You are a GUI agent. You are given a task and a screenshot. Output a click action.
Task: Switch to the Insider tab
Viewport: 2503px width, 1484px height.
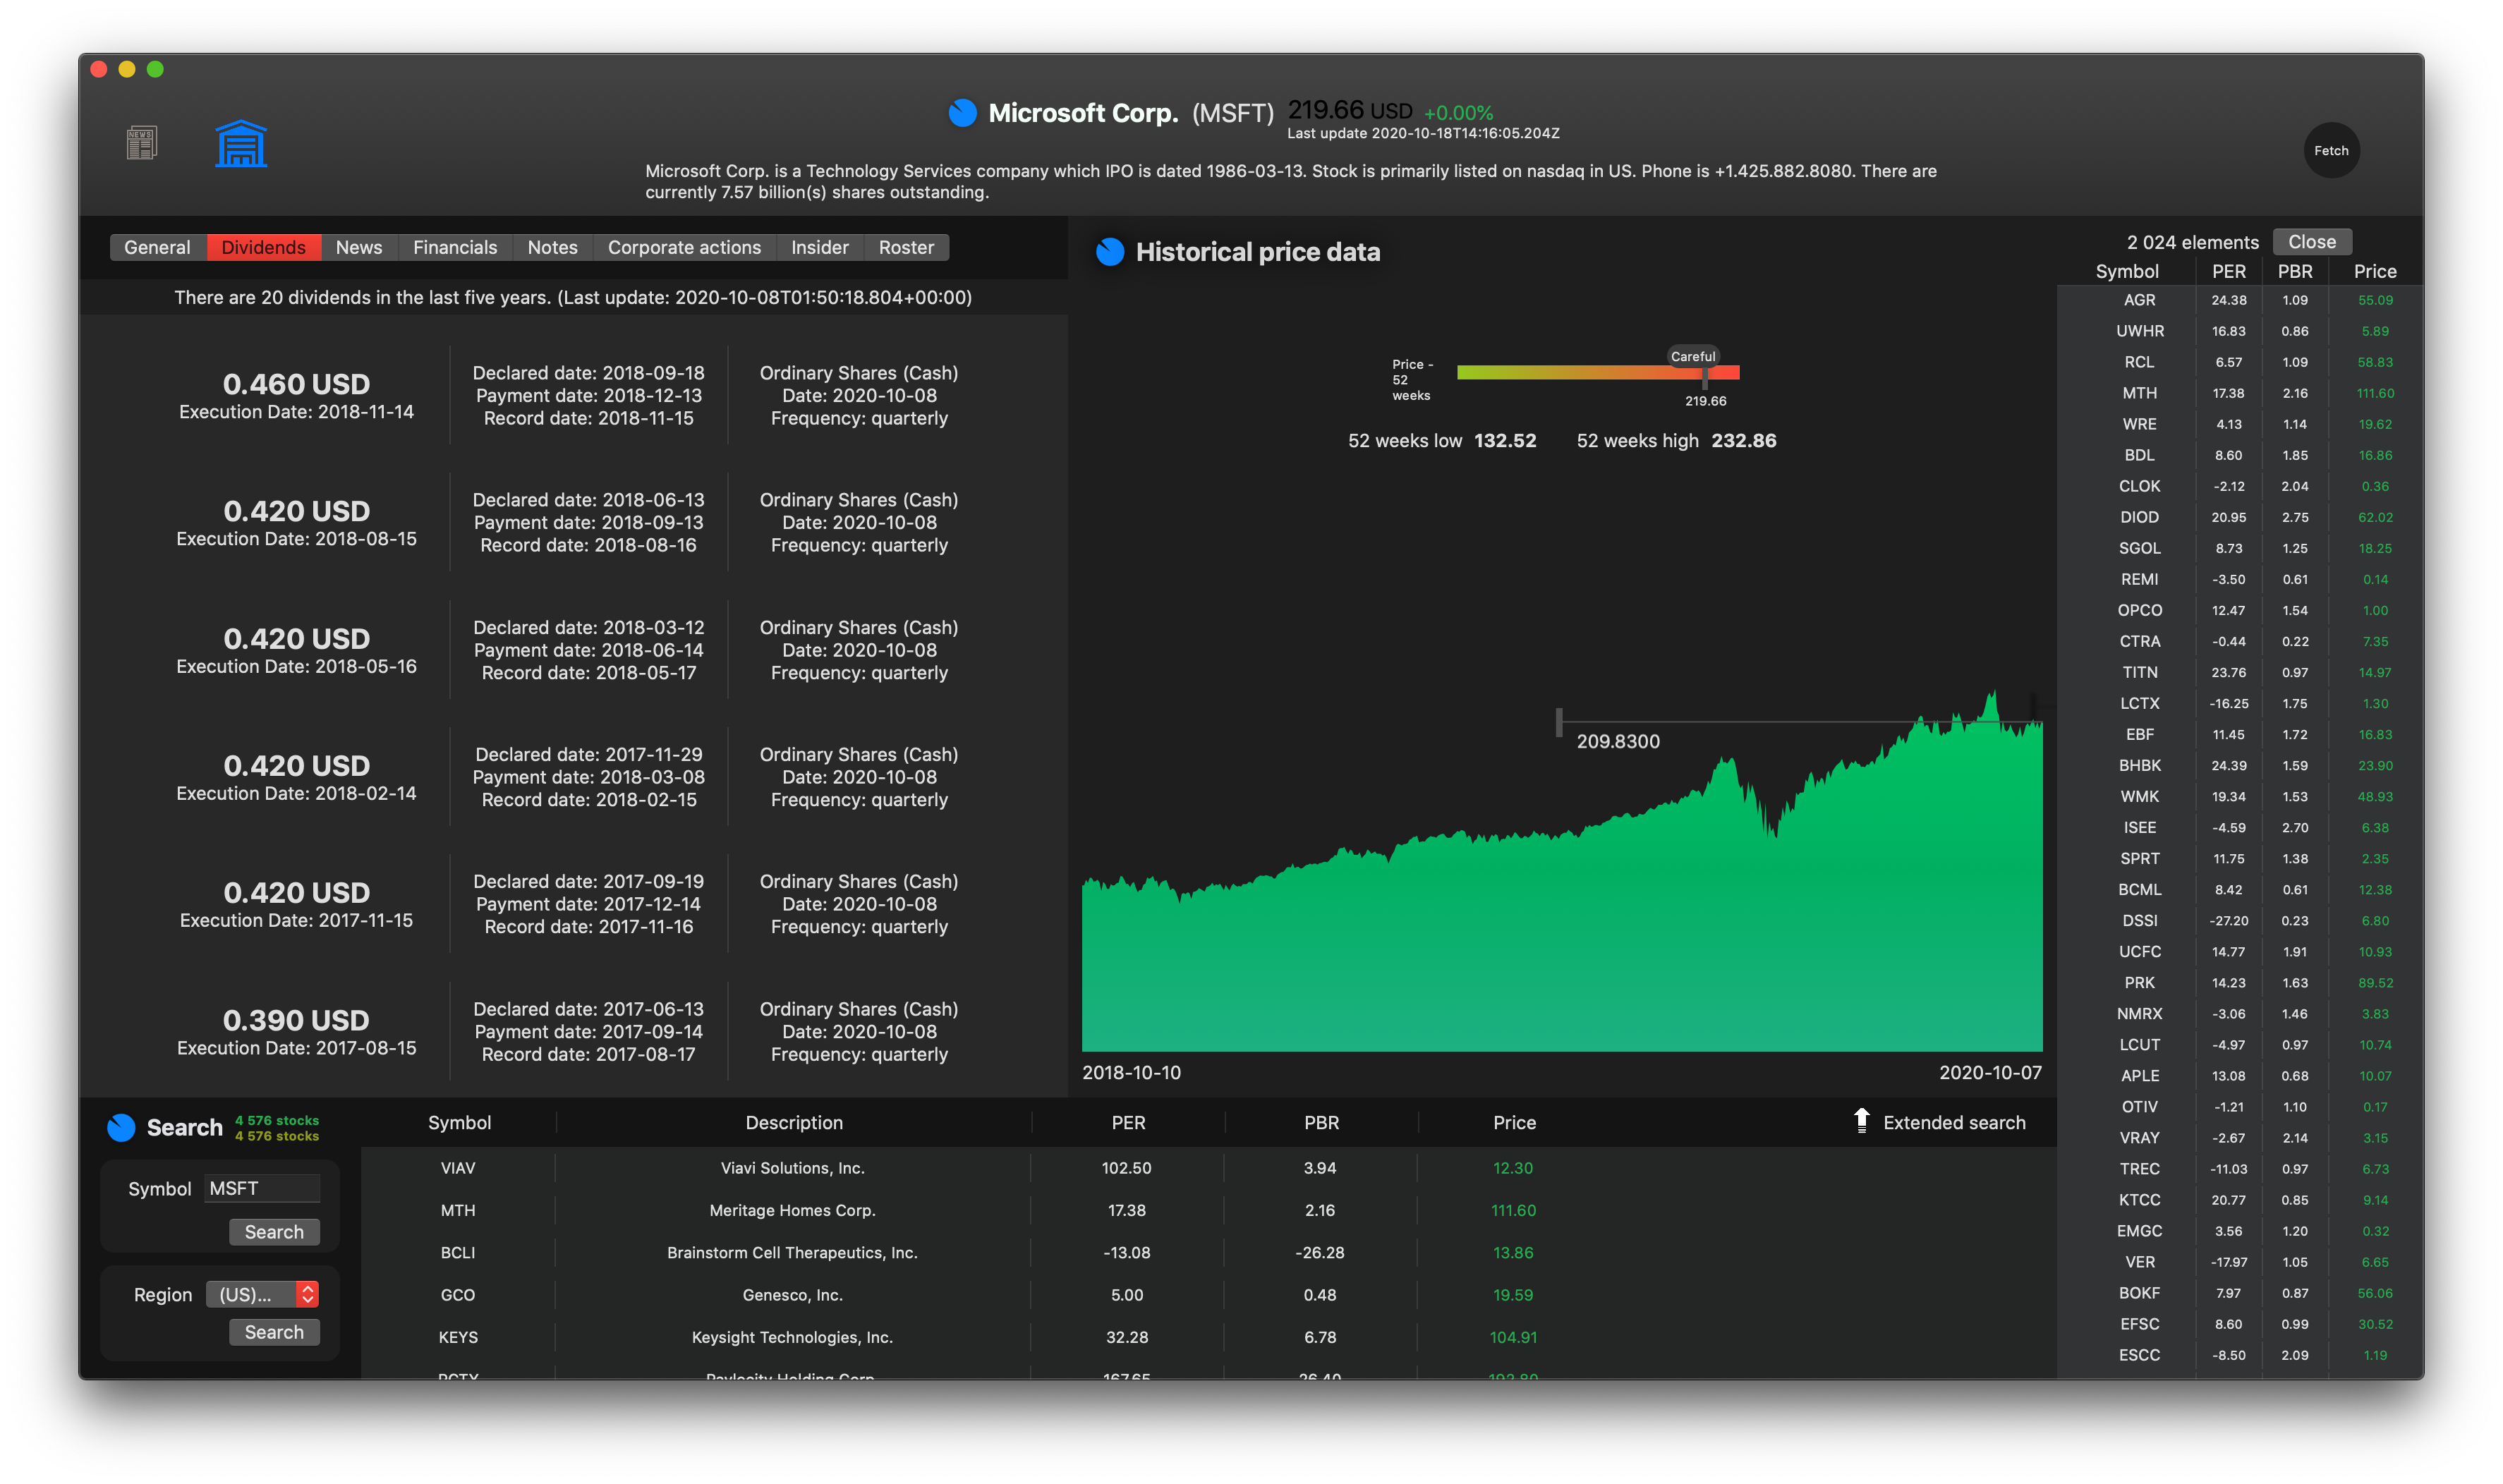(819, 247)
